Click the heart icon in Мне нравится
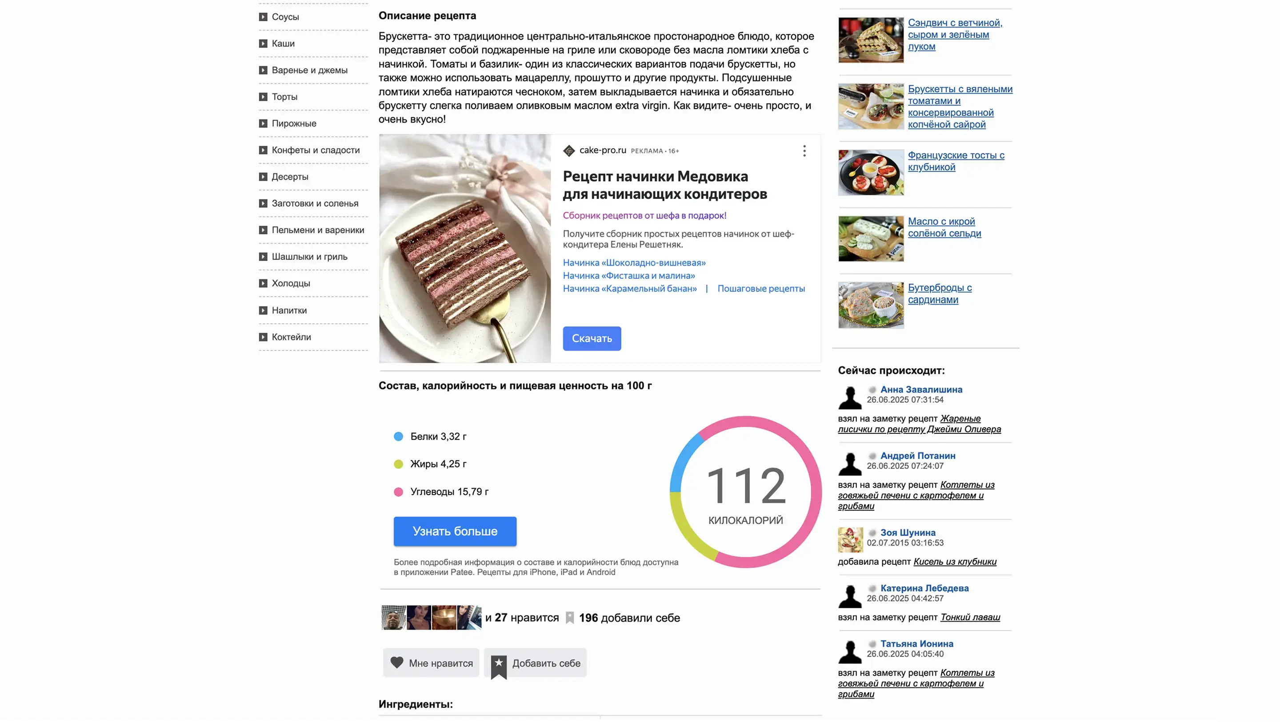The image size is (1280, 722). [396, 663]
